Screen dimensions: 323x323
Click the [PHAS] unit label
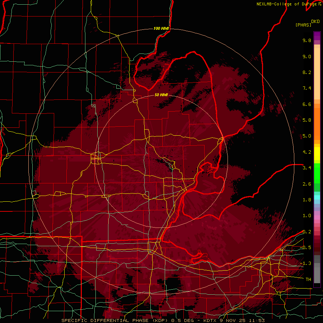pos(303,25)
